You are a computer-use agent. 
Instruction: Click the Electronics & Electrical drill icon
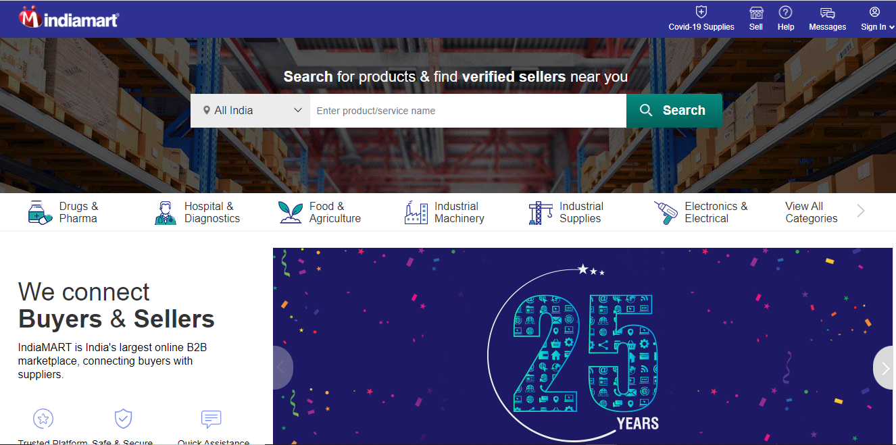666,213
